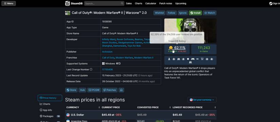The image size is (280, 122).
Task: Click the shopping cart in-app purchases icon
Action: pyautogui.click(x=202, y=59)
